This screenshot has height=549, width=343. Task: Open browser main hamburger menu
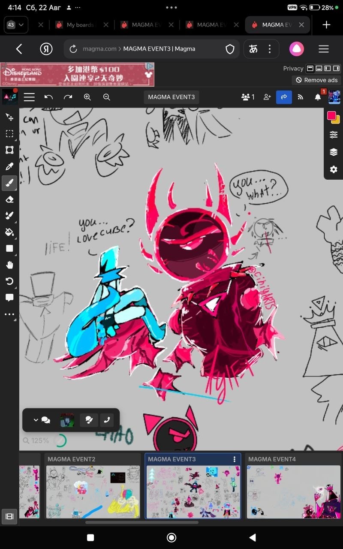pyautogui.click(x=324, y=49)
